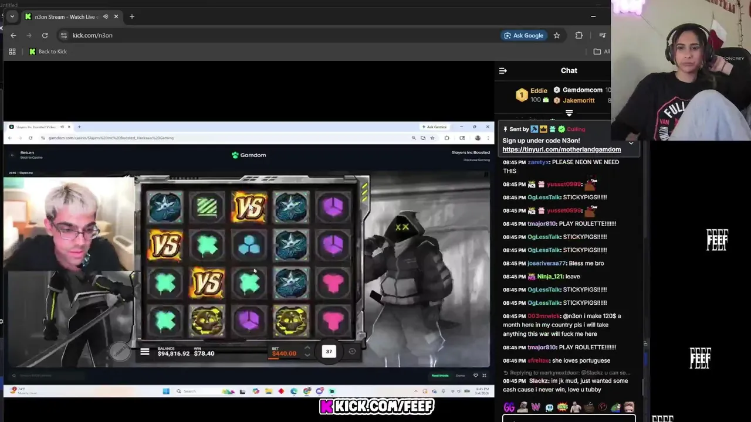
Task: Mute the n3on Stream browser tab audio
Action: pyautogui.click(x=106, y=16)
